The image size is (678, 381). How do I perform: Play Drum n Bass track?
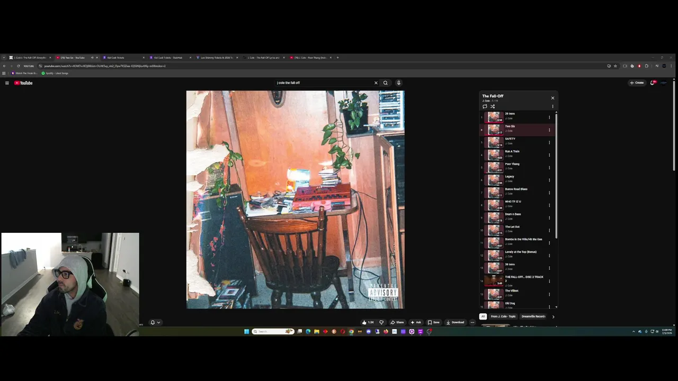[517, 217]
